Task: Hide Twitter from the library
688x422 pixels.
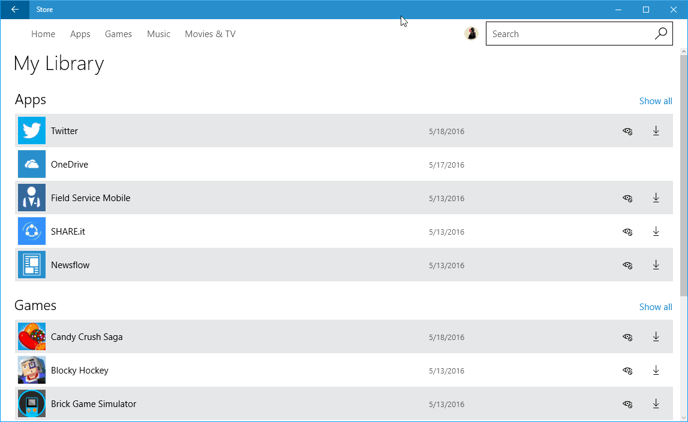Action: coord(627,130)
